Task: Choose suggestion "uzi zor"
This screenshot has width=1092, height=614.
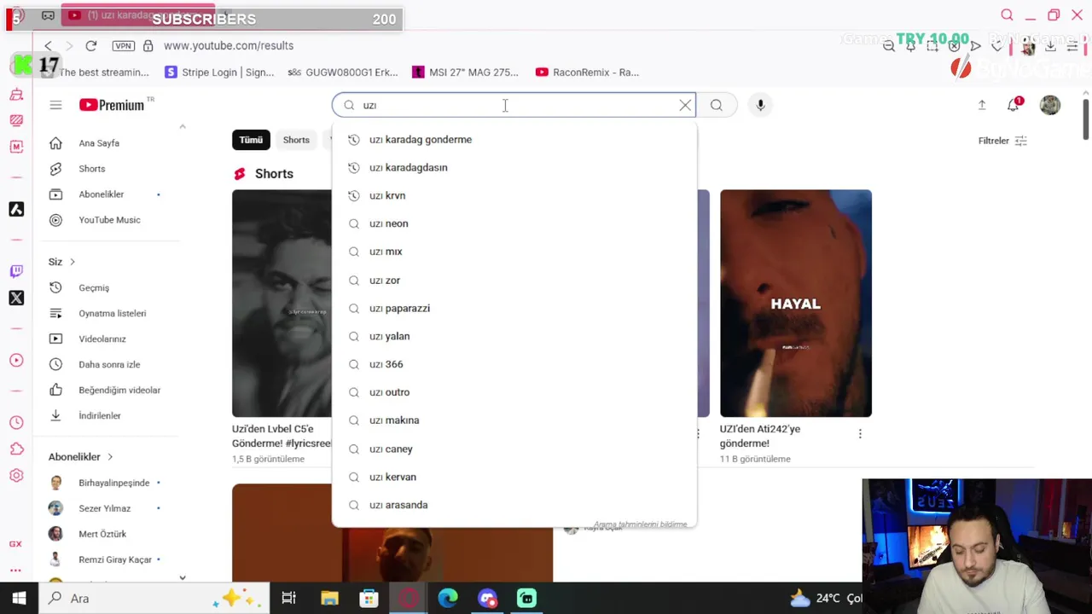Action: point(514,280)
